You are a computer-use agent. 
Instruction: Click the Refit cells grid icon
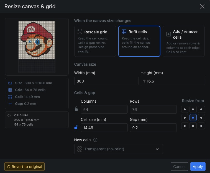tap(124, 32)
